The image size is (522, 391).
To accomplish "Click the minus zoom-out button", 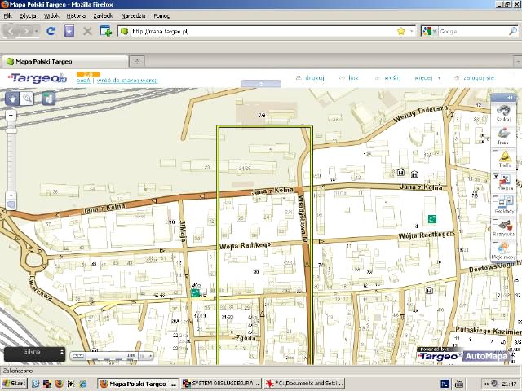I will click(11, 195).
